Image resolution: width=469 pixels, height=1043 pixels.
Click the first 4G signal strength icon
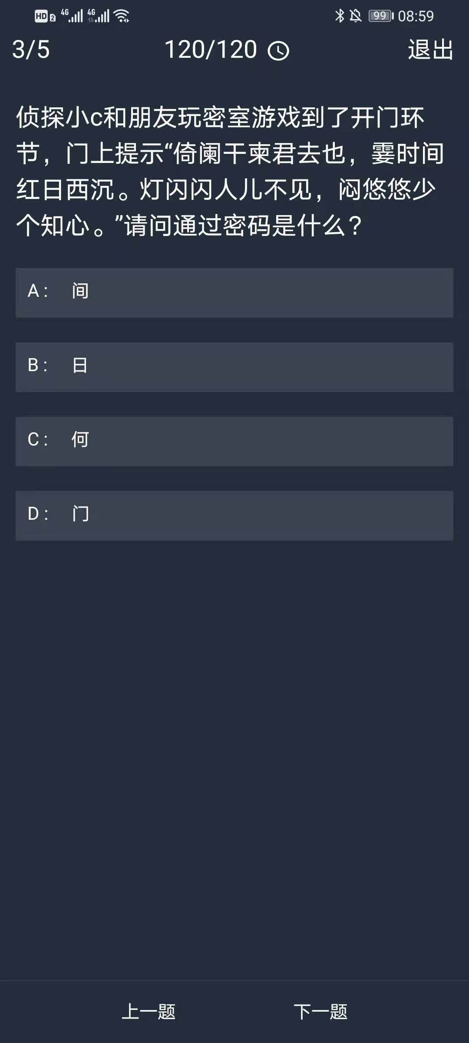72,16
